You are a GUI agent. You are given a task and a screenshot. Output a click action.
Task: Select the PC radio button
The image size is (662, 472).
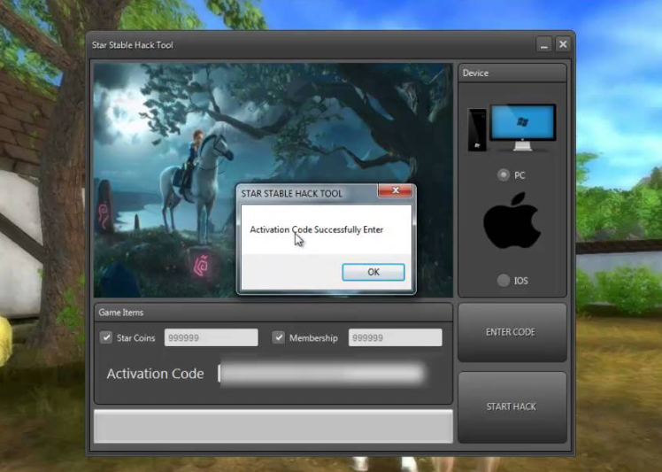503,175
